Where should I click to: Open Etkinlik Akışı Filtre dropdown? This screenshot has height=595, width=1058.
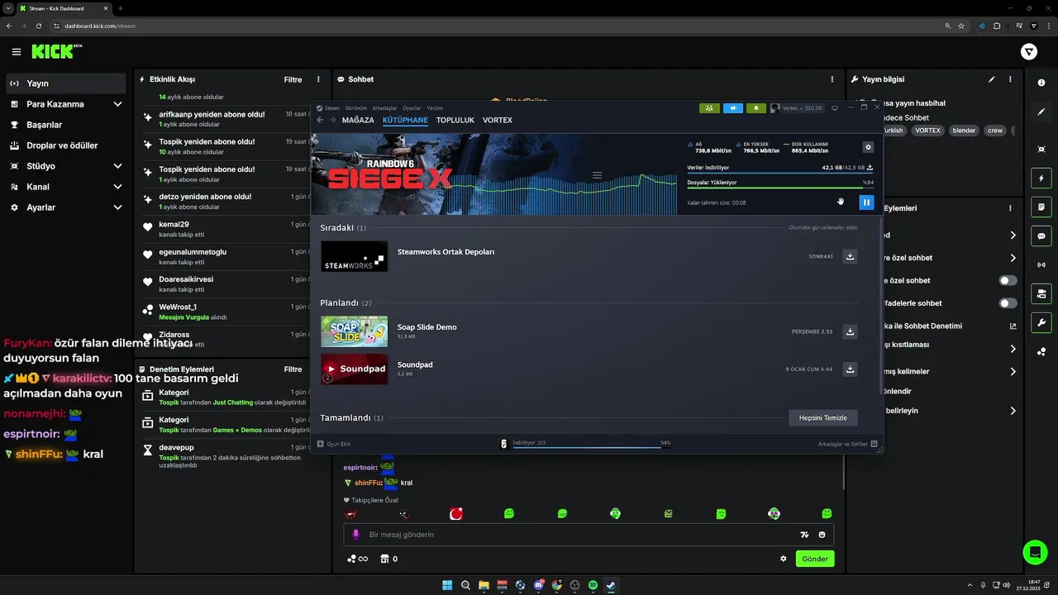tap(293, 79)
